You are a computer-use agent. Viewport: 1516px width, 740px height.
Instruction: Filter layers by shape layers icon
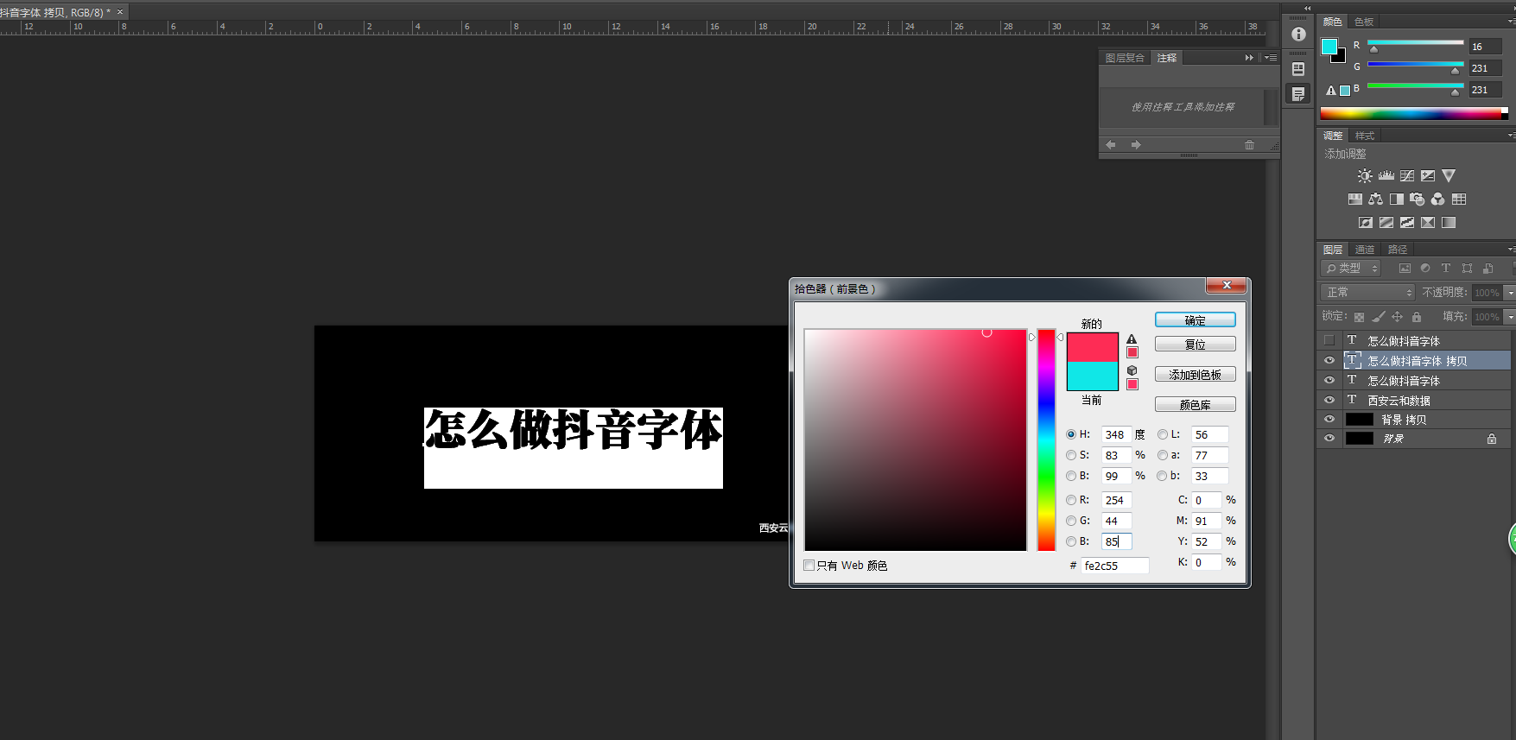click(1467, 269)
